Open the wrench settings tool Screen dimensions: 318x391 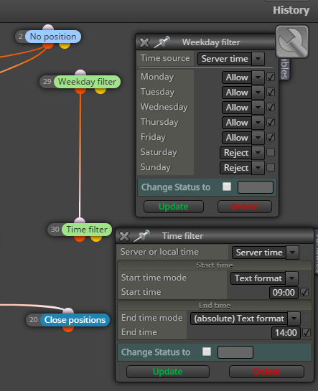pos(292,42)
